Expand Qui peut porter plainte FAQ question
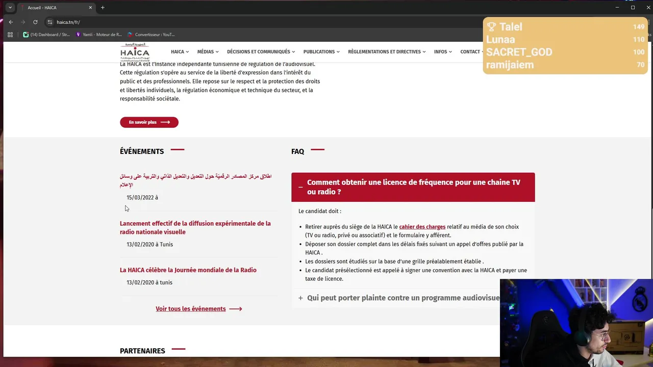Image resolution: width=653 pixels, height=367 pixels. [x=398, y=298]
